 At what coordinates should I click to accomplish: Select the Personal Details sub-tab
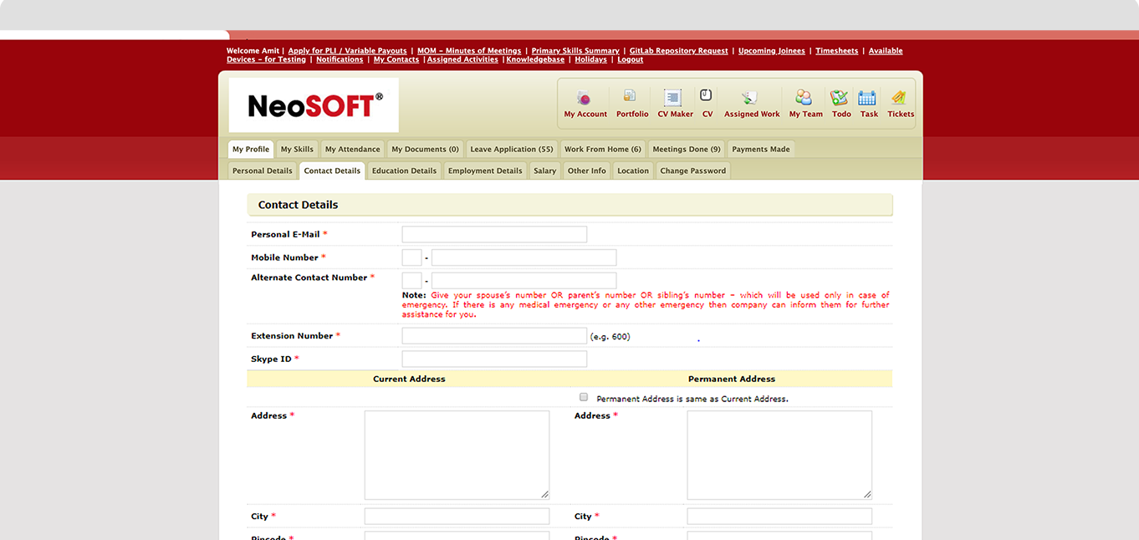click(x=263, y=171)
